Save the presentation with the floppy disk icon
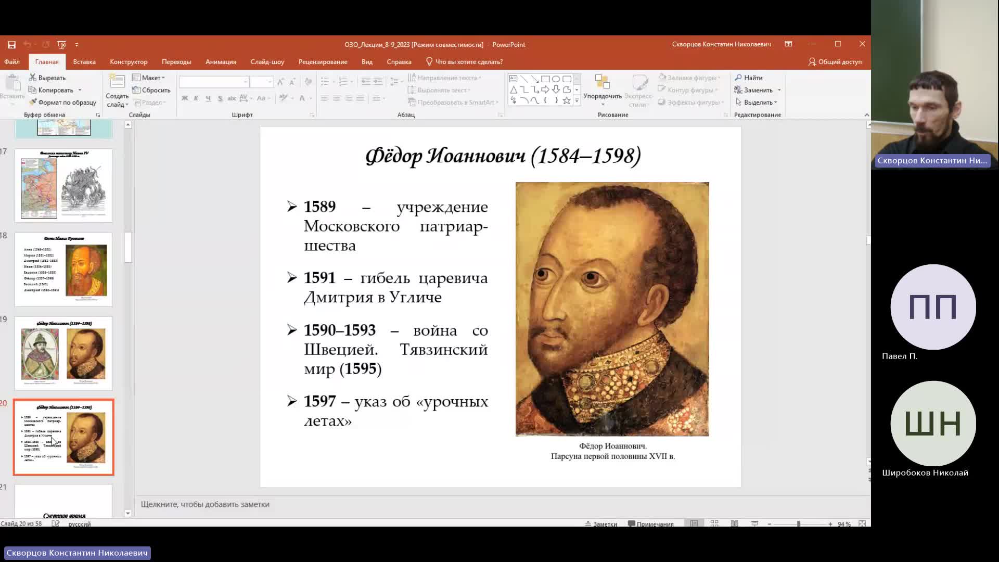The width and height of the screenshot is (999, 562). 11,45
